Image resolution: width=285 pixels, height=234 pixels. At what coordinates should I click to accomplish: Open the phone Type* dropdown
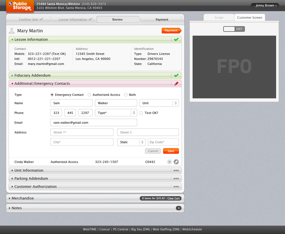click(x=116, y=113)
